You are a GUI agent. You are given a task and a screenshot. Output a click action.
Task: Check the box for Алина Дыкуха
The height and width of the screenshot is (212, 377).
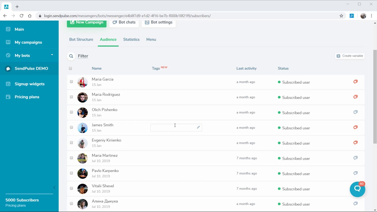tap(71, 203)
